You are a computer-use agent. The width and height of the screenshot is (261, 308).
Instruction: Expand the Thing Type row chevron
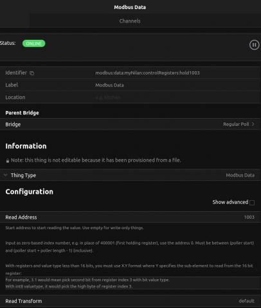tap(6, 175)
